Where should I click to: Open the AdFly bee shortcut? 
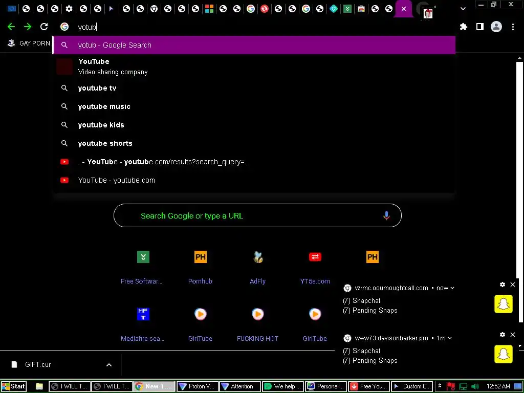[x=258, y=257]
